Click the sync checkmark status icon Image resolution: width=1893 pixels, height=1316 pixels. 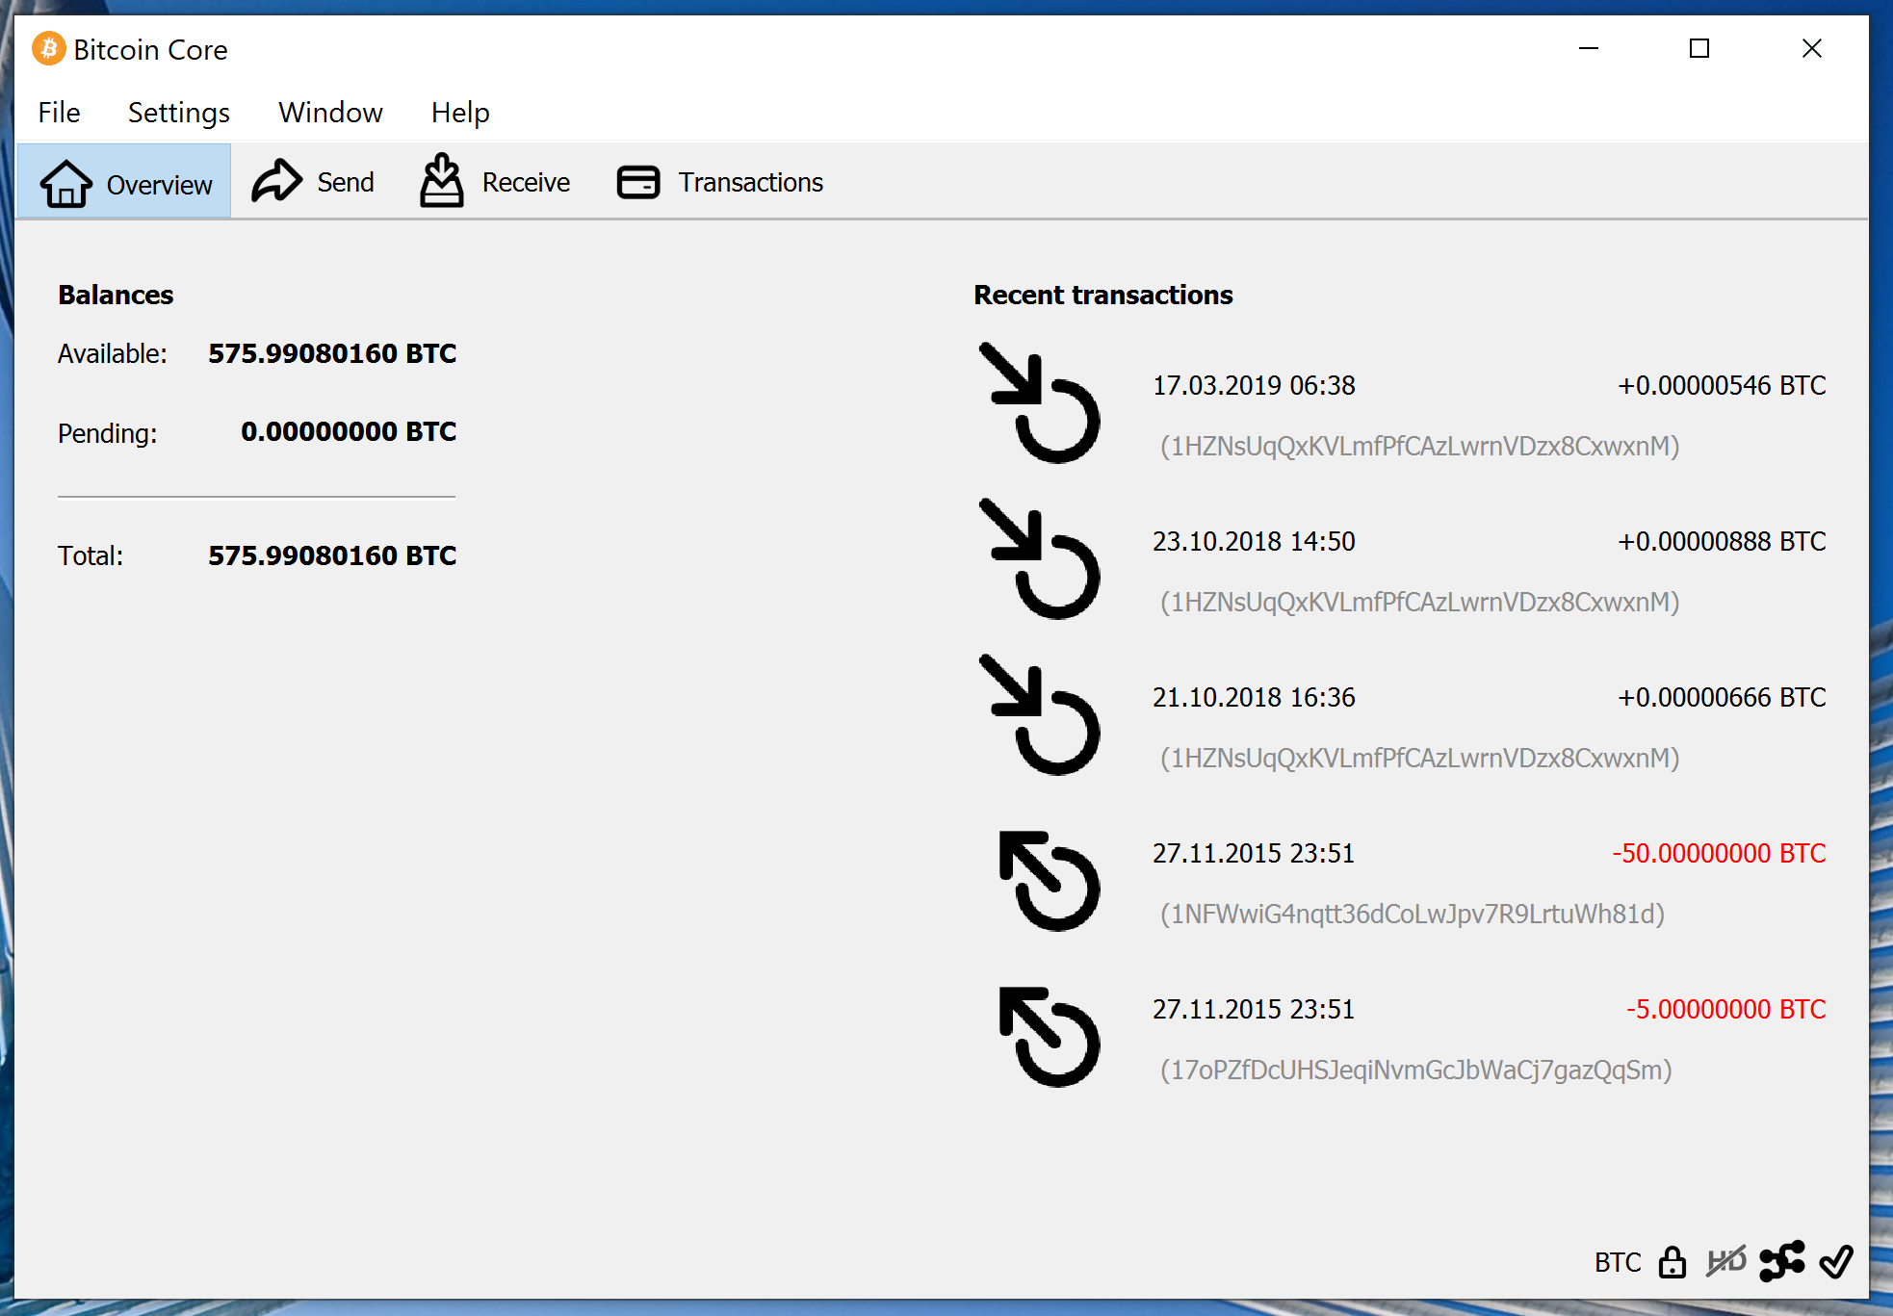[x=1836, y=1261]
